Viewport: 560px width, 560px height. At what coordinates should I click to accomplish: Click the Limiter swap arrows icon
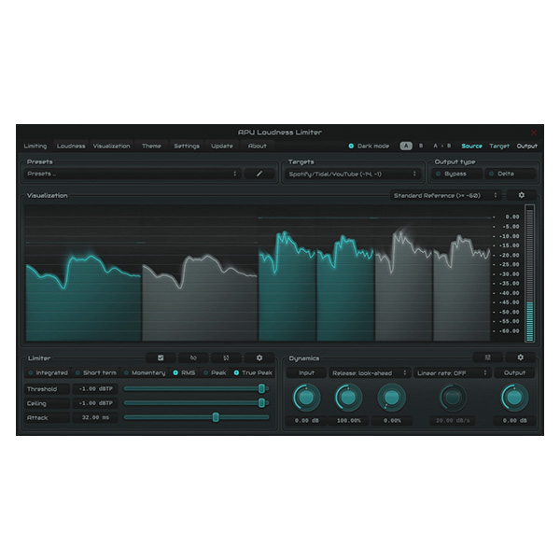click(226, 357)
